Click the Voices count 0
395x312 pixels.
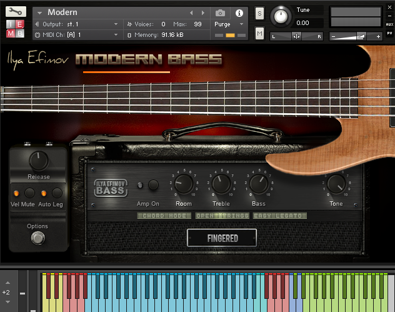pyautogui.click(x=163, y=24)
